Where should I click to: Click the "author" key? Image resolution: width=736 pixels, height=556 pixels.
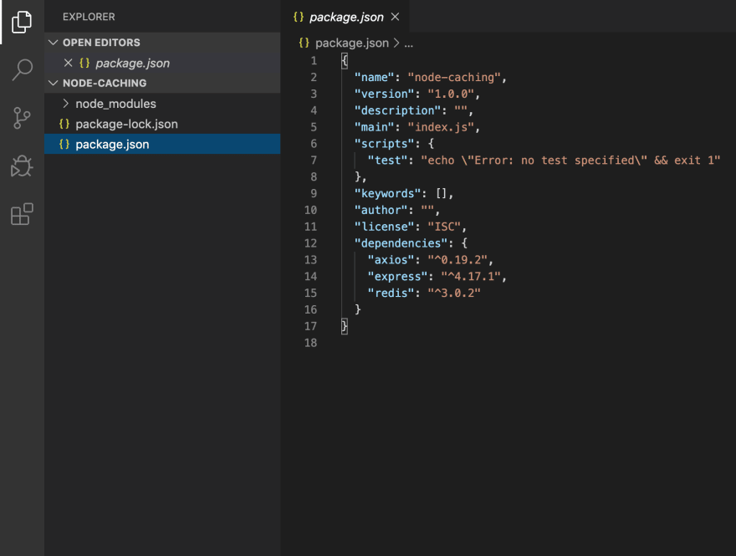pos(381,210)
